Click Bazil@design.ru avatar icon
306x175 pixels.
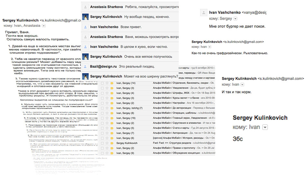click(85, 67)
